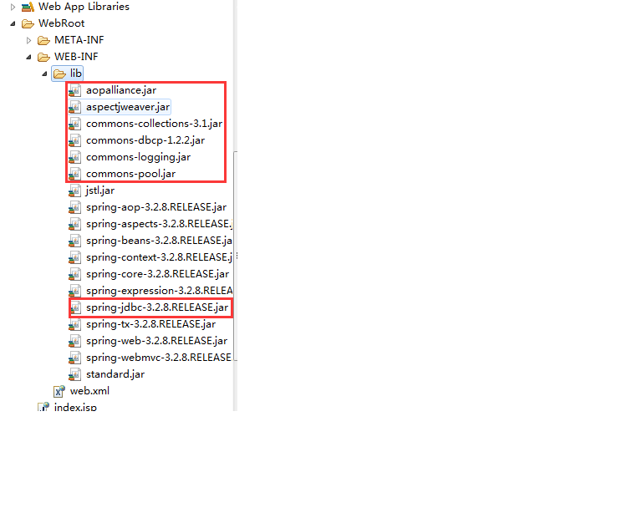Click the META-INF folder icon
642x513 pixels.
[x=43, y=40]
